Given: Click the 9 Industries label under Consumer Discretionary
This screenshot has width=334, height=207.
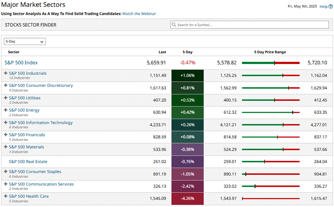Looking at the screenshot, I should 18,90.
